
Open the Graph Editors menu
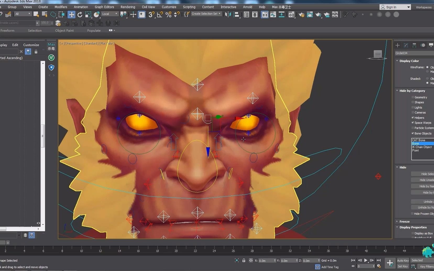click(x=104, y=7)
